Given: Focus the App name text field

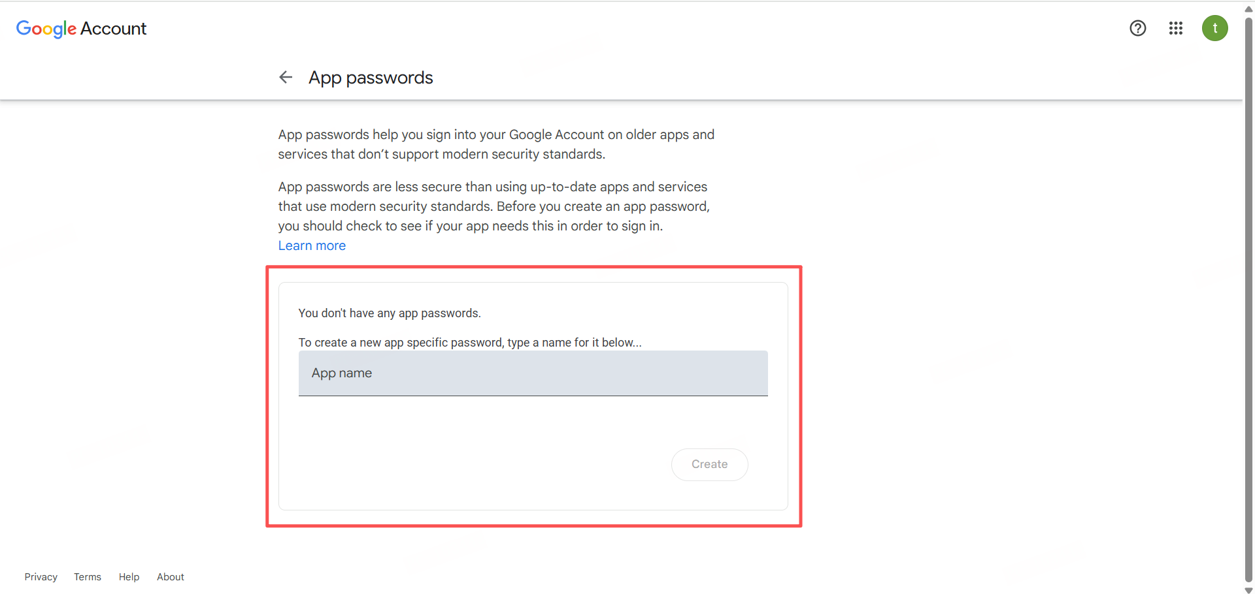Looking at the screenshot, I should (x=533, y=373).
